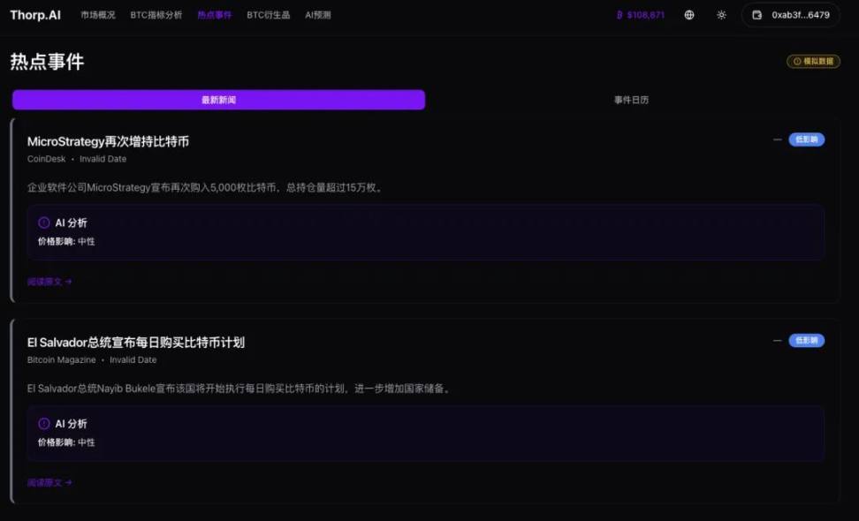Click AI 分析 label in MicroStrategy card
The width and height of the screenshot is (859, 521).
point(72,223)
